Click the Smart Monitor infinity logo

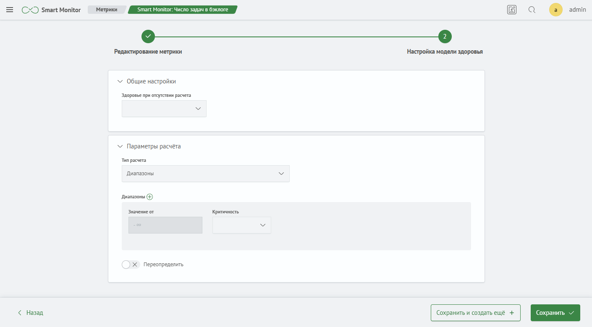click(30, 10)
